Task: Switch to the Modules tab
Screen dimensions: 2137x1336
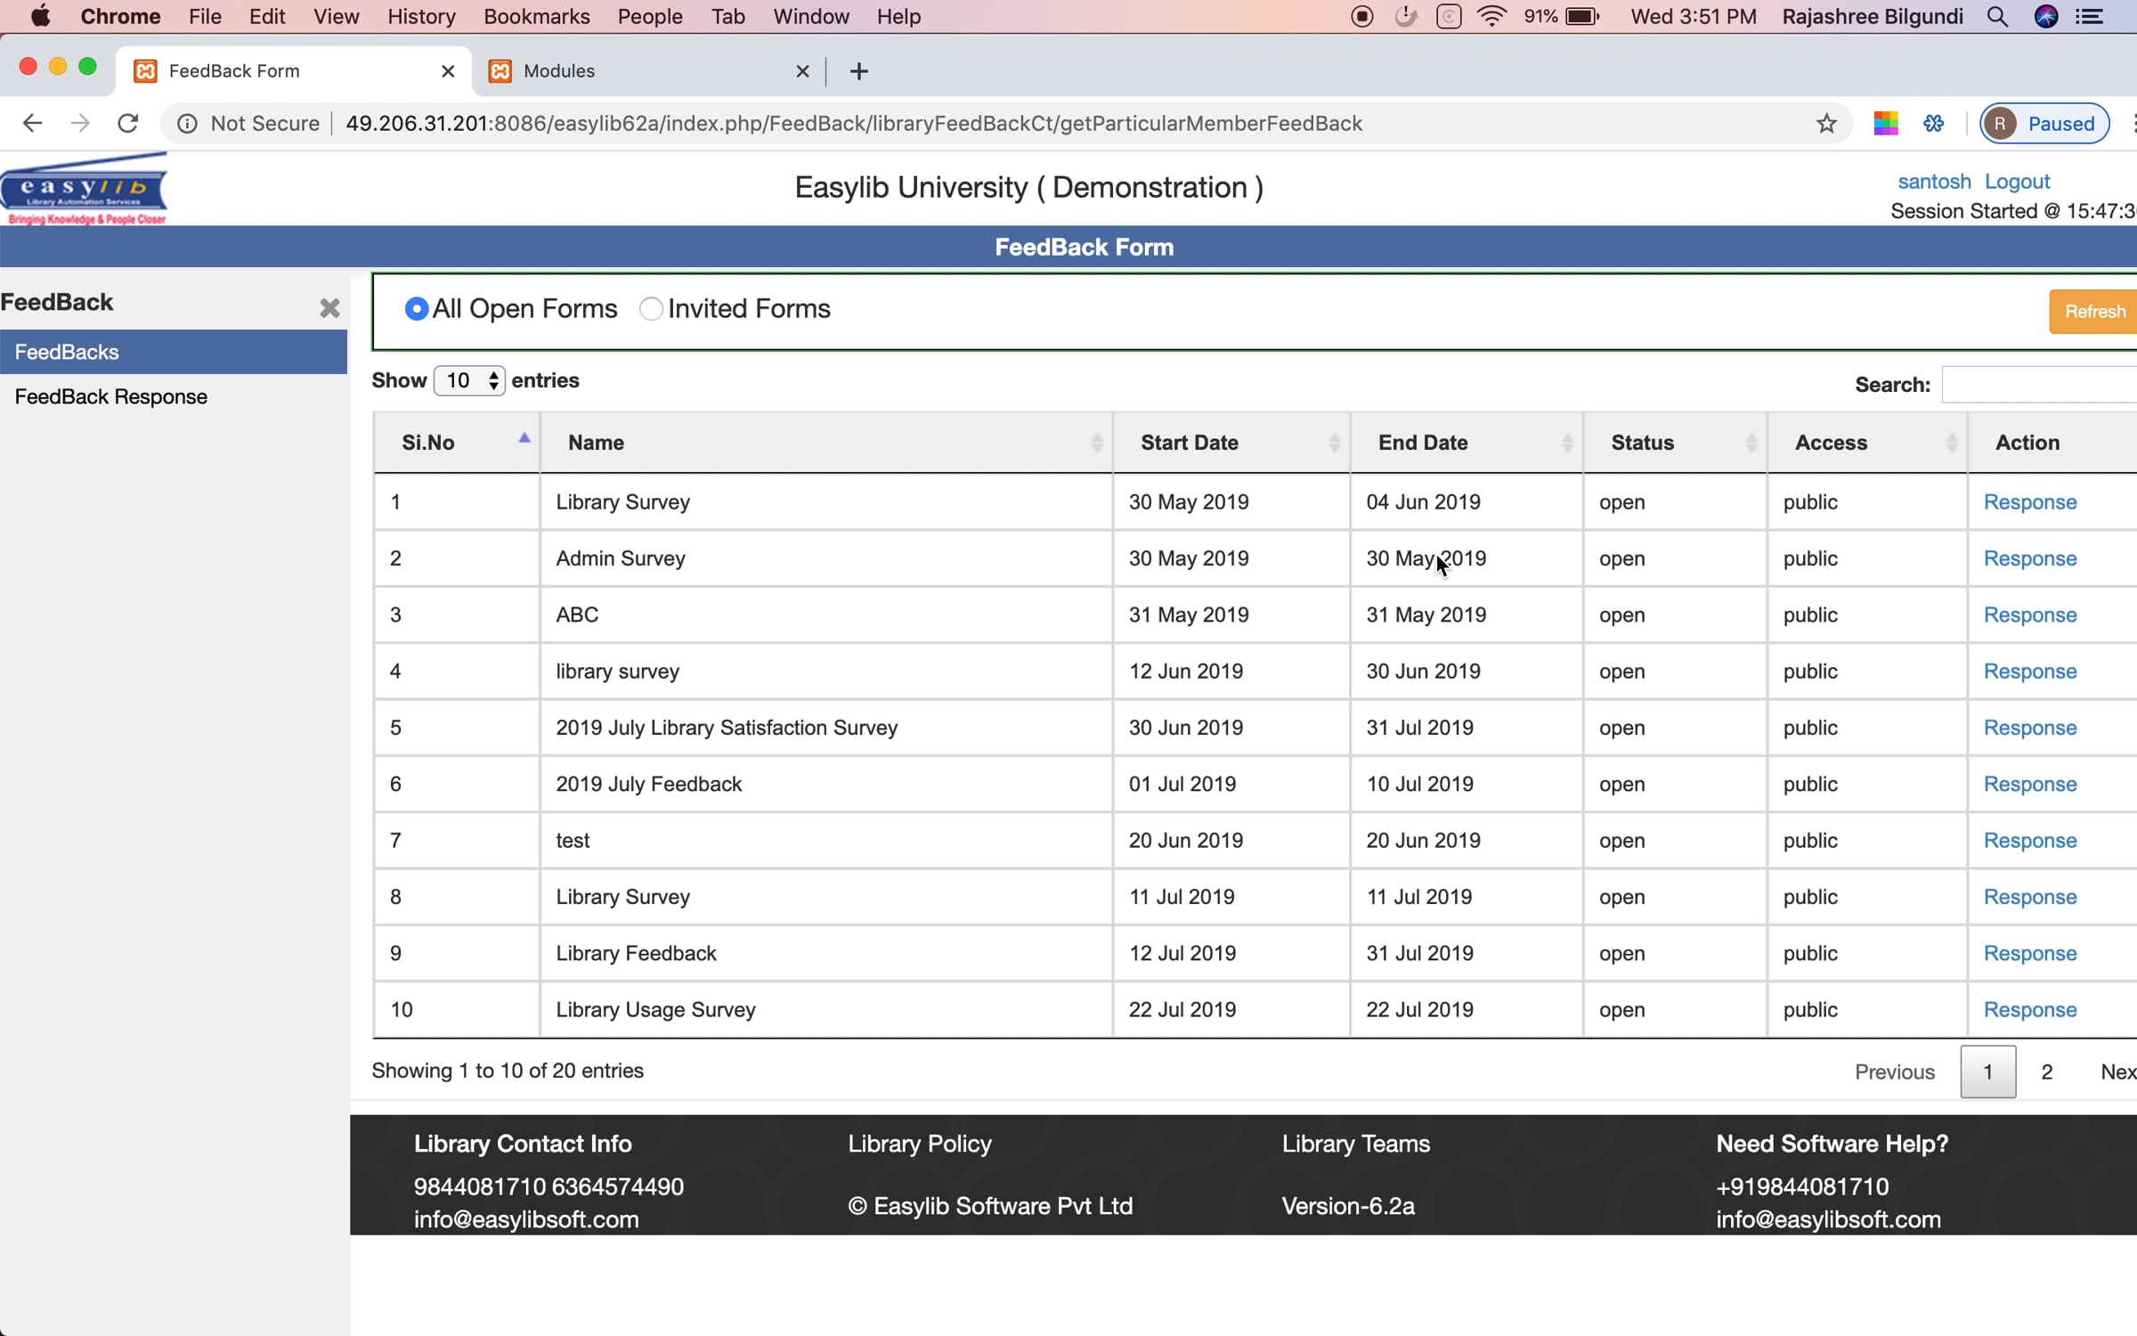Action: [647, 71]
